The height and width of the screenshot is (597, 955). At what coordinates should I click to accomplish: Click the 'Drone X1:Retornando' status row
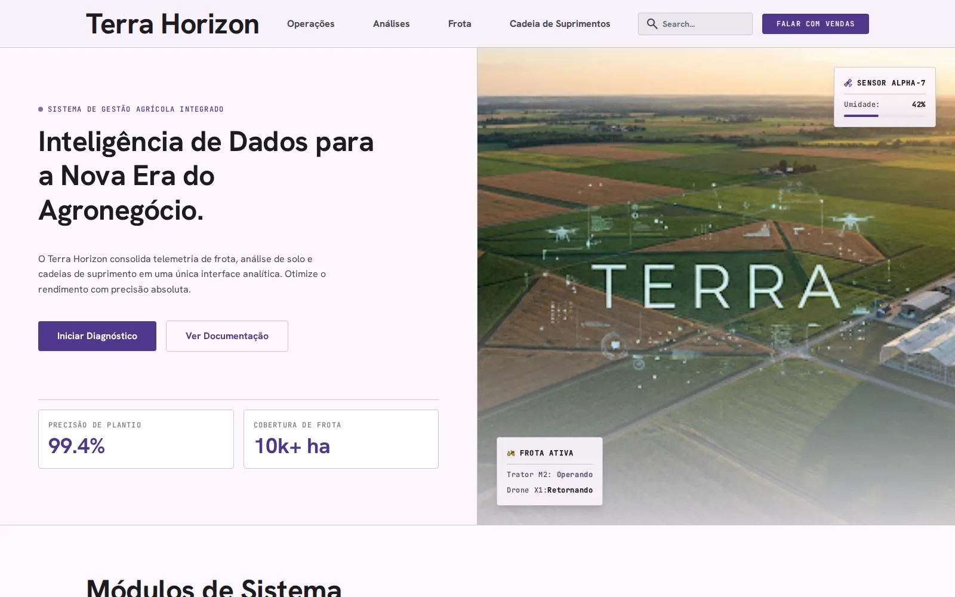tap(550, 490)
